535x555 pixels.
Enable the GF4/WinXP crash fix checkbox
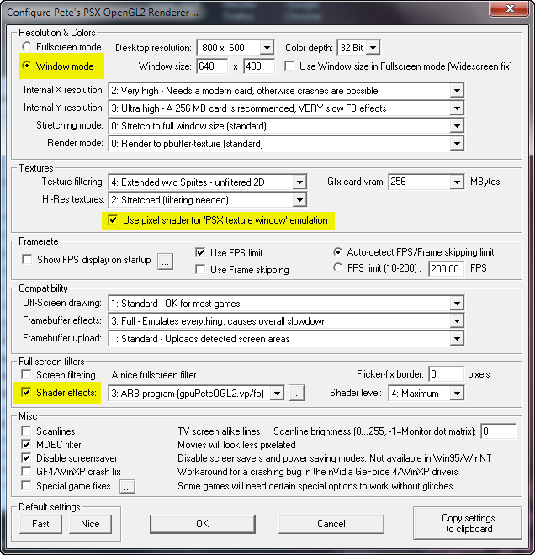click(x=26, y=472)
